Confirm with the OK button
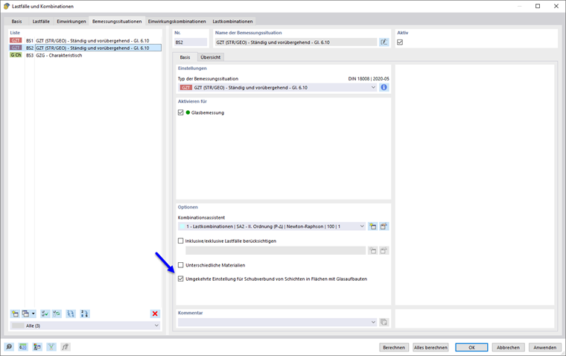 471,347
